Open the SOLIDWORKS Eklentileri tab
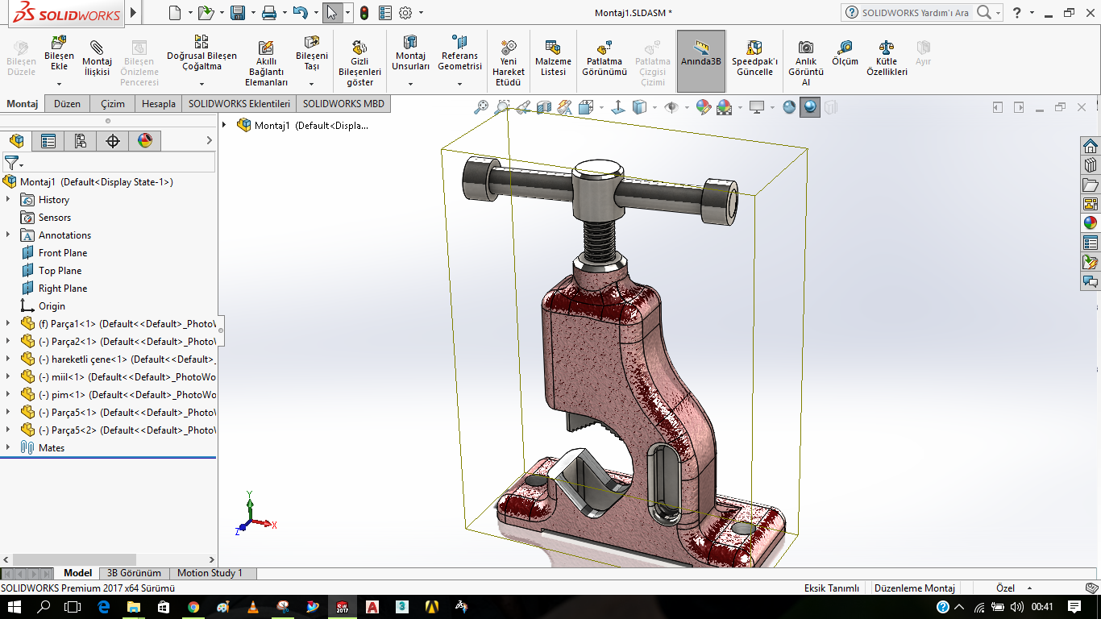Image resolution: width=1101 pixels, height=619 pixels. 239,103
